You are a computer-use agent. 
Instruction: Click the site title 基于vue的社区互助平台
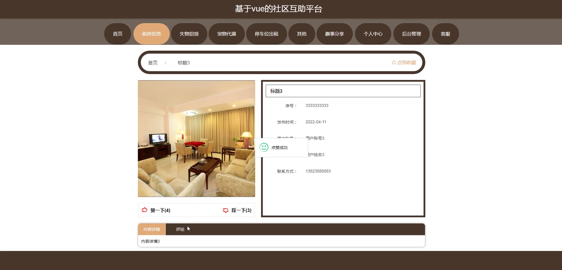pyautogui.click(x=279, y=9)
